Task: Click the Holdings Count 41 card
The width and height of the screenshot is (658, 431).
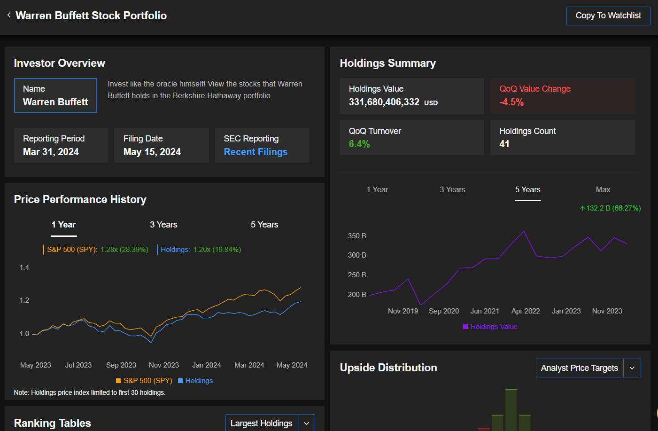Action: [x=563, y=138]
